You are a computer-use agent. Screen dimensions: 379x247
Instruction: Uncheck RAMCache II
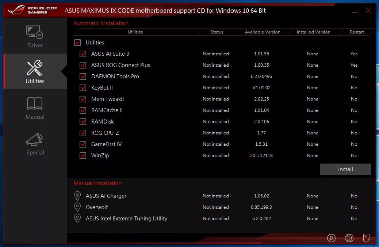pyautogui.click(x=83, y=110)
